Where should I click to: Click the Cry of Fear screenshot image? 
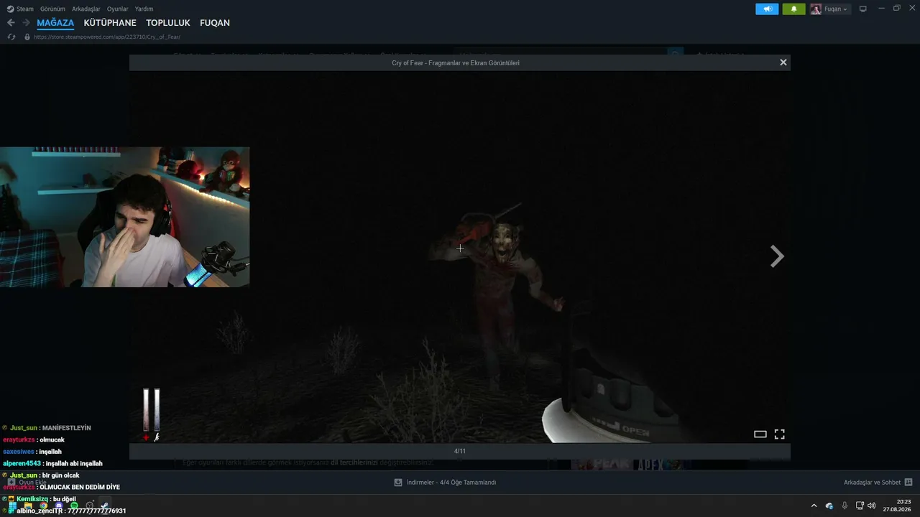(460, 256)
